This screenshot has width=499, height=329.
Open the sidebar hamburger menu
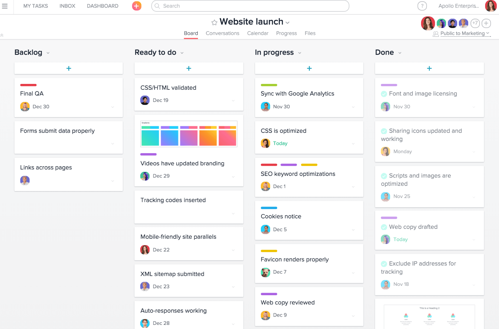tap(5, 6)
